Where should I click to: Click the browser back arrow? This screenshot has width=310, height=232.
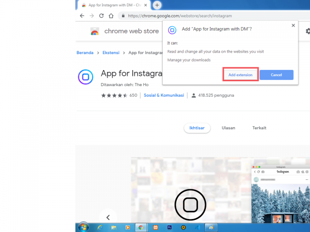(x=82, y=16)
